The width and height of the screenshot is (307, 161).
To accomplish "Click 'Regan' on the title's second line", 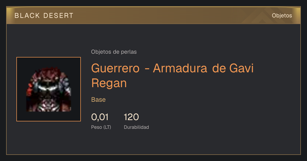I will (x=109, y=83).
